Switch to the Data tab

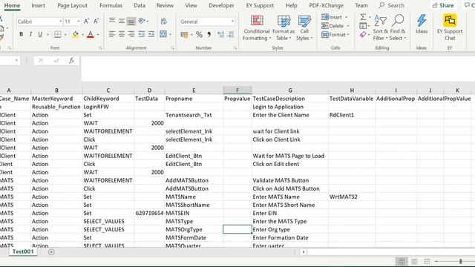click(x=140, y=5)
